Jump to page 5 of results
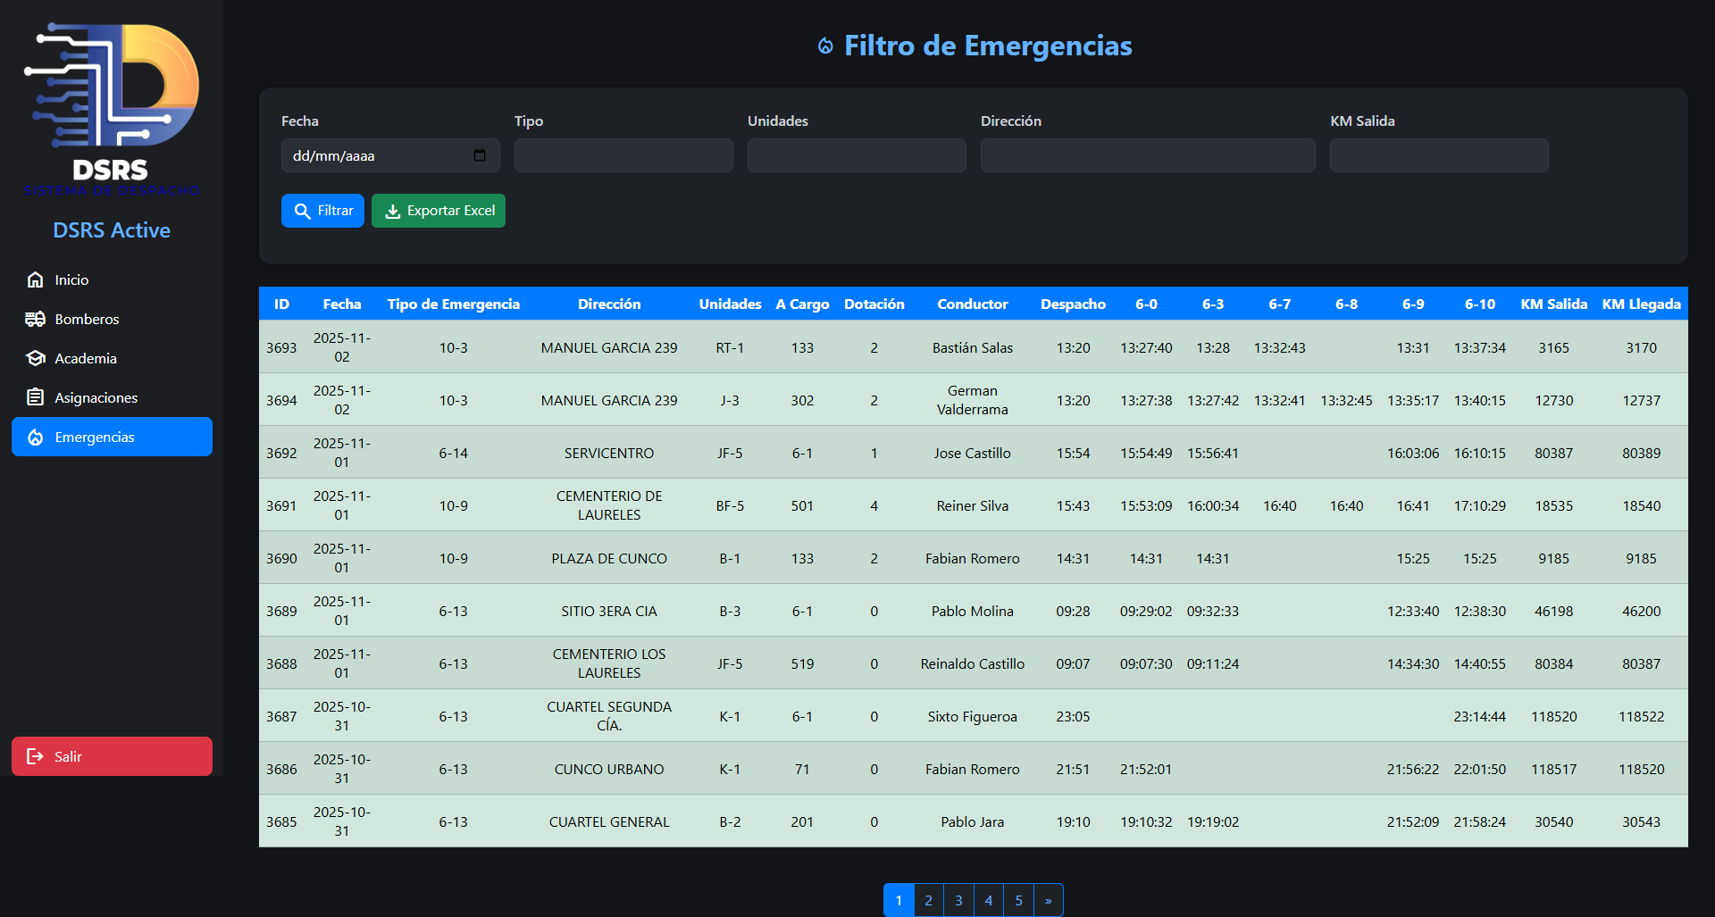The width and height of the screenshot is (1715, 917). 1018,900
